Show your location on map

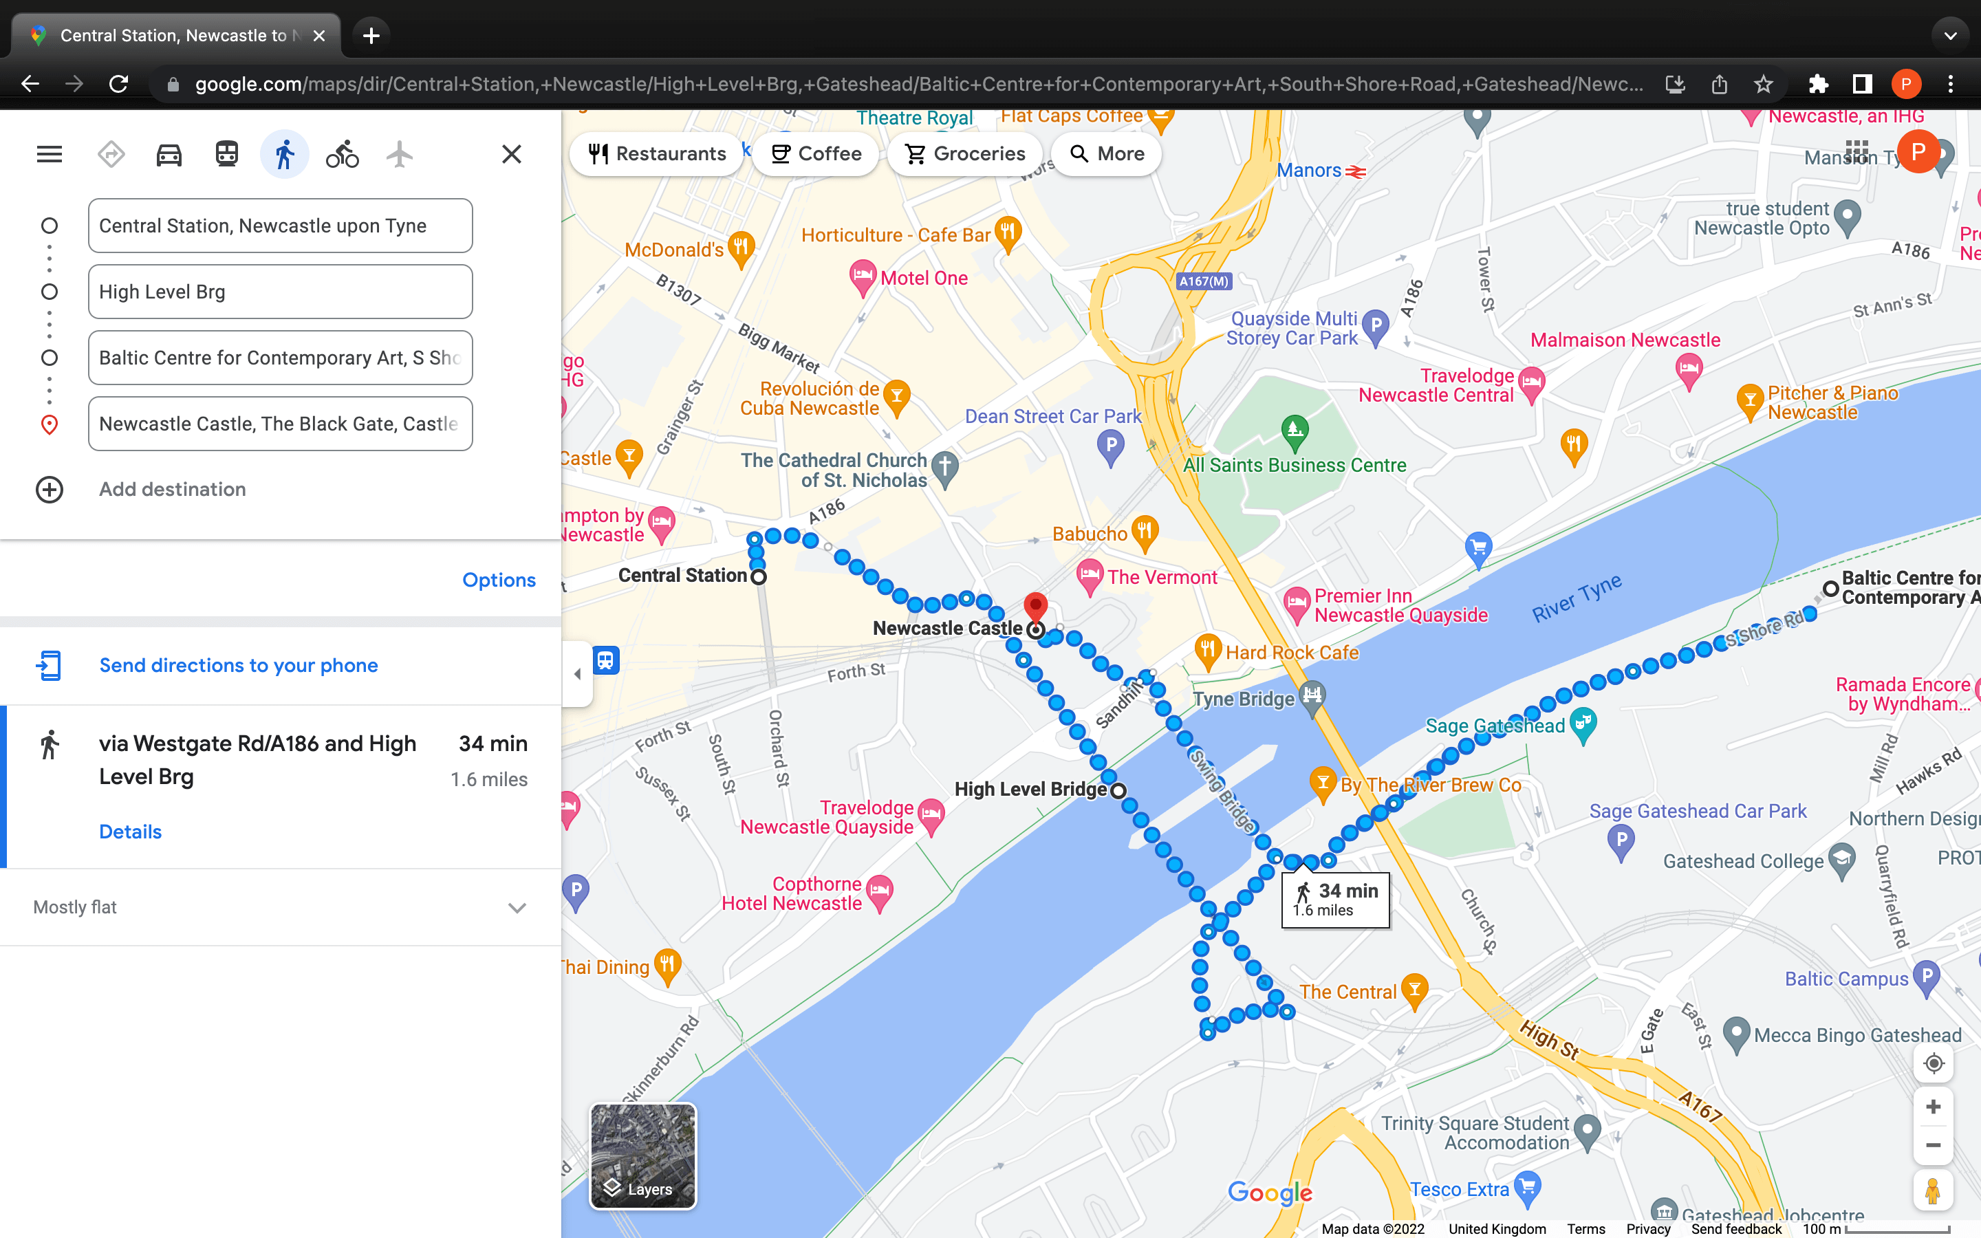[x=1934, y=1063]
